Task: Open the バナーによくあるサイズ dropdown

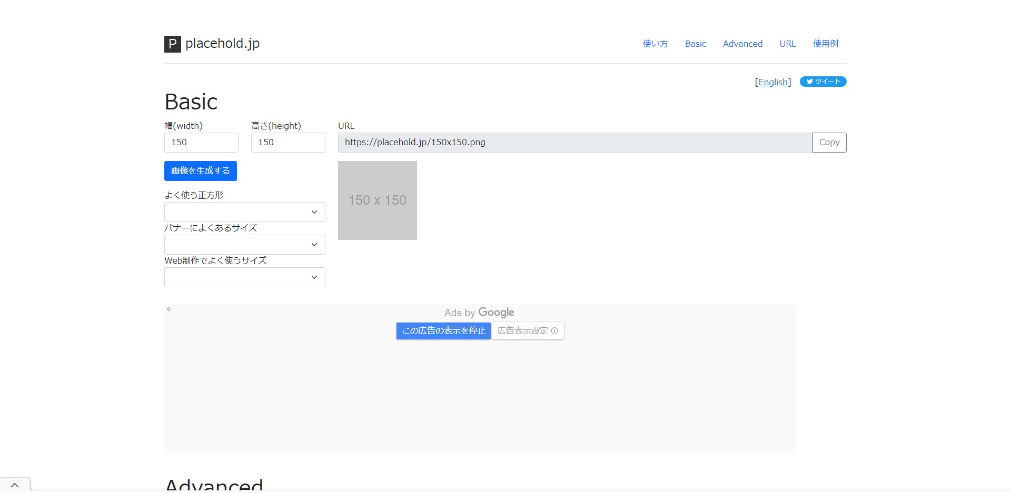Action: (x=245, y=245)
